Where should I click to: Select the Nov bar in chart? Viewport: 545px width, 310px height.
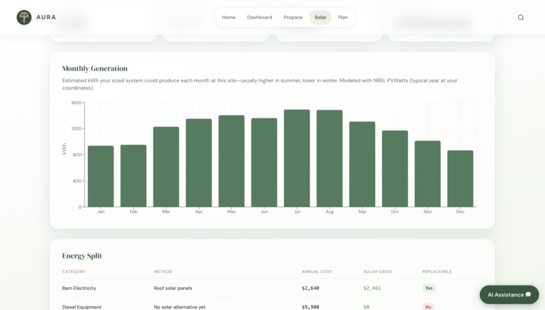[x=427, y=174]
